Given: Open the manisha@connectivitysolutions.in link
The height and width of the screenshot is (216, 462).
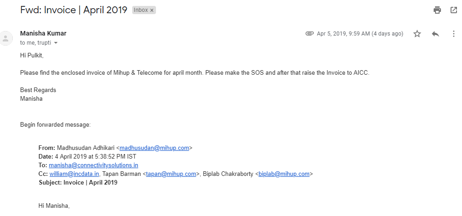Looking at the screenshot, I should [93, 165].
